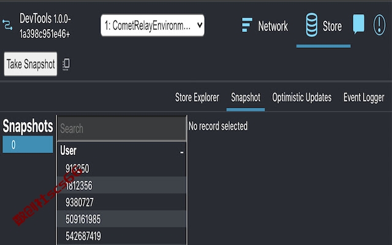Open the Optimistic Updates tab
Image resolution: width=392 pixels, height=245 pixels.
click(x=302, y=97)
